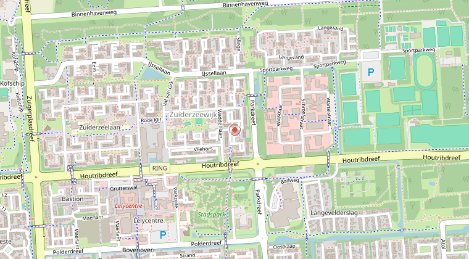Click the Bovenover label
The width and height of the screenshot is (469, 259).
138,250
